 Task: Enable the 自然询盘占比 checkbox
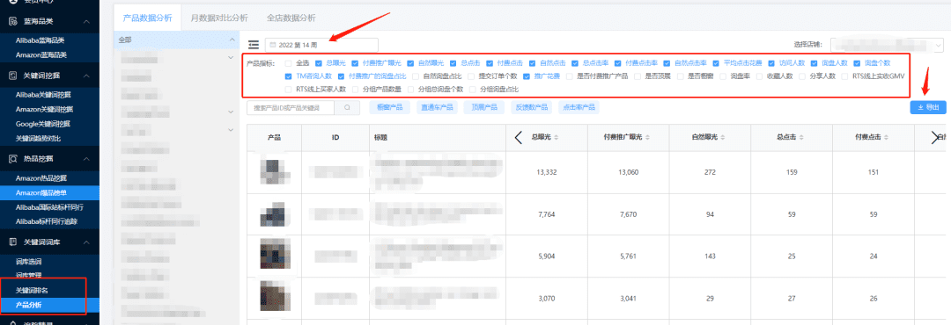coord(416,76)
